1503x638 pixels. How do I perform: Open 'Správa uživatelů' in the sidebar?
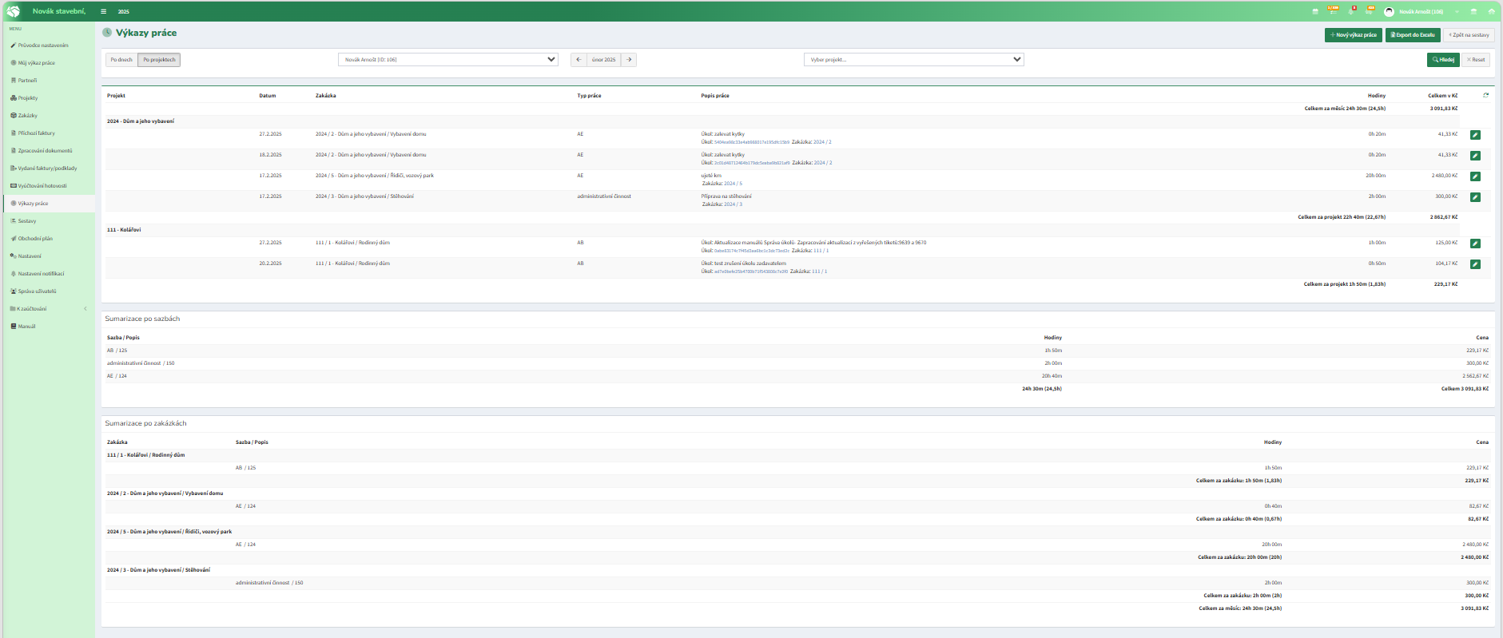49,291
